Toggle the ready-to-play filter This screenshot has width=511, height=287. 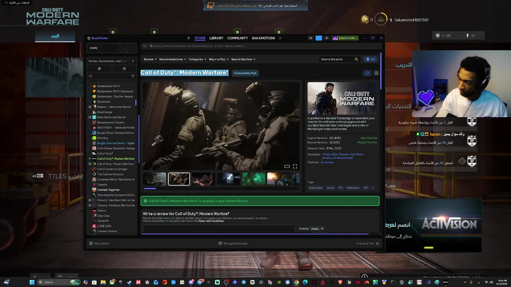tap(124, 69)
